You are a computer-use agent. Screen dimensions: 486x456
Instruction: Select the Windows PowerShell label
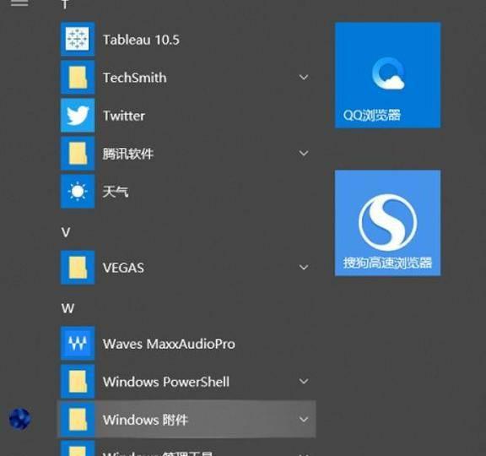166,382
